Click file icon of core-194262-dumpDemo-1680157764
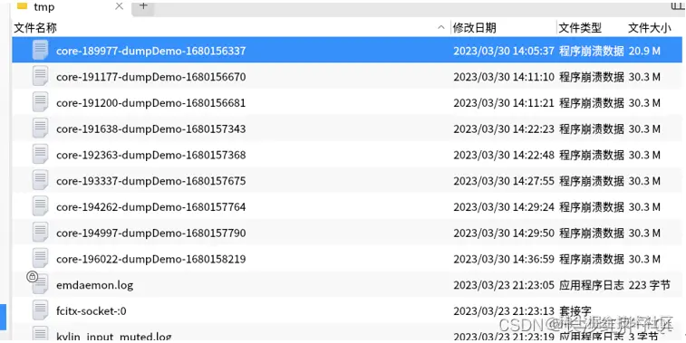The height and width of the screenshot is (343, 686). coord(40,206)
